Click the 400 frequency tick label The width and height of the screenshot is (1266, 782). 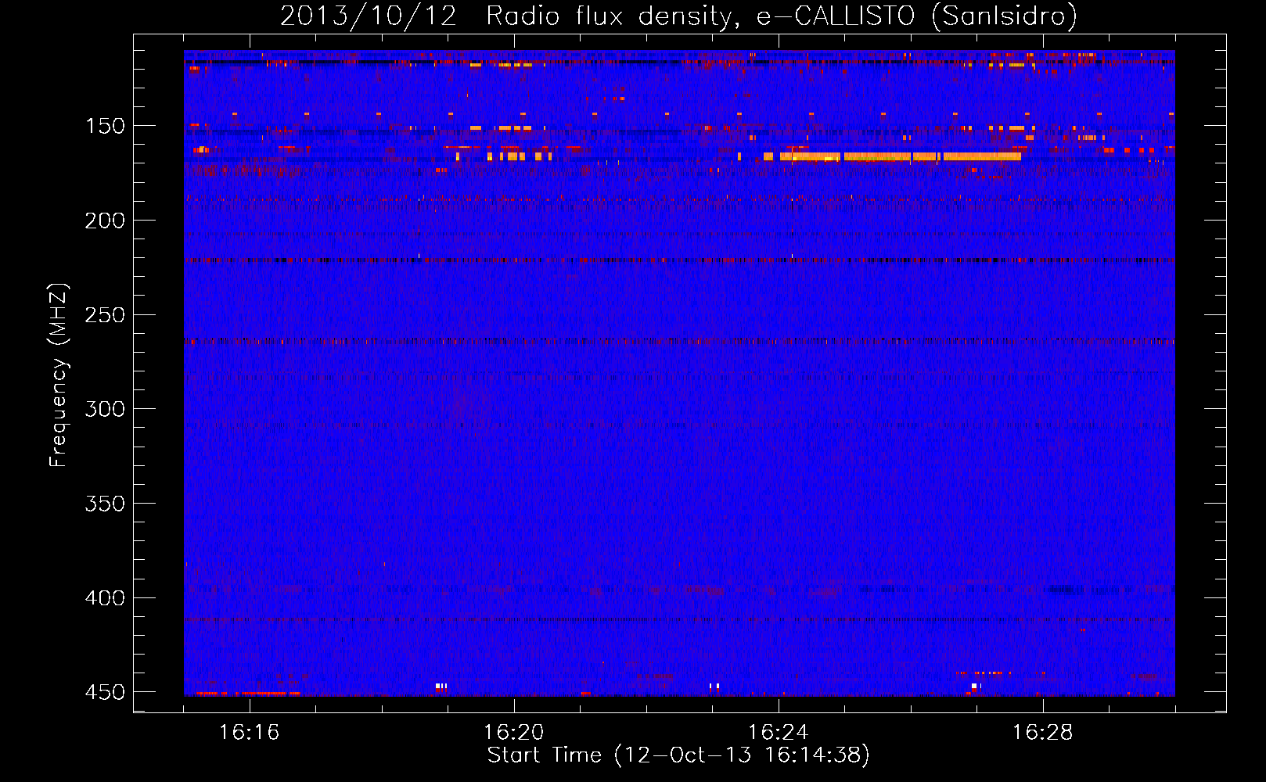[x=105, y=598]
